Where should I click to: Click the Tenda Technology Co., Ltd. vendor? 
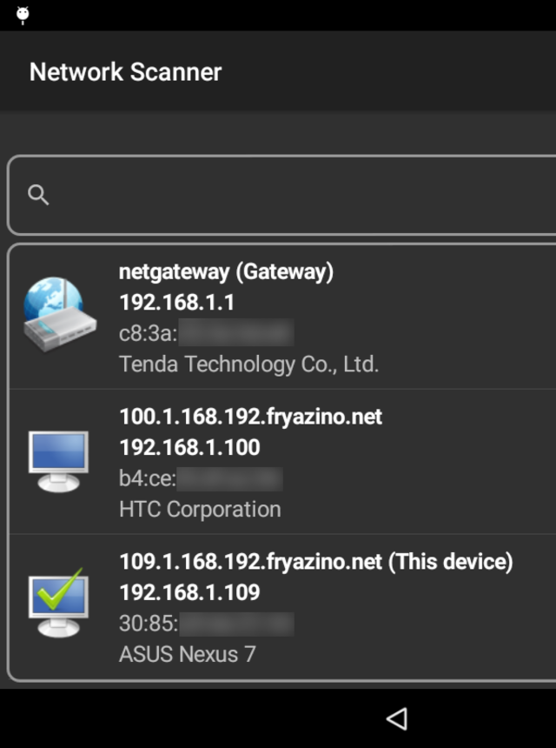tap(248, 364)
